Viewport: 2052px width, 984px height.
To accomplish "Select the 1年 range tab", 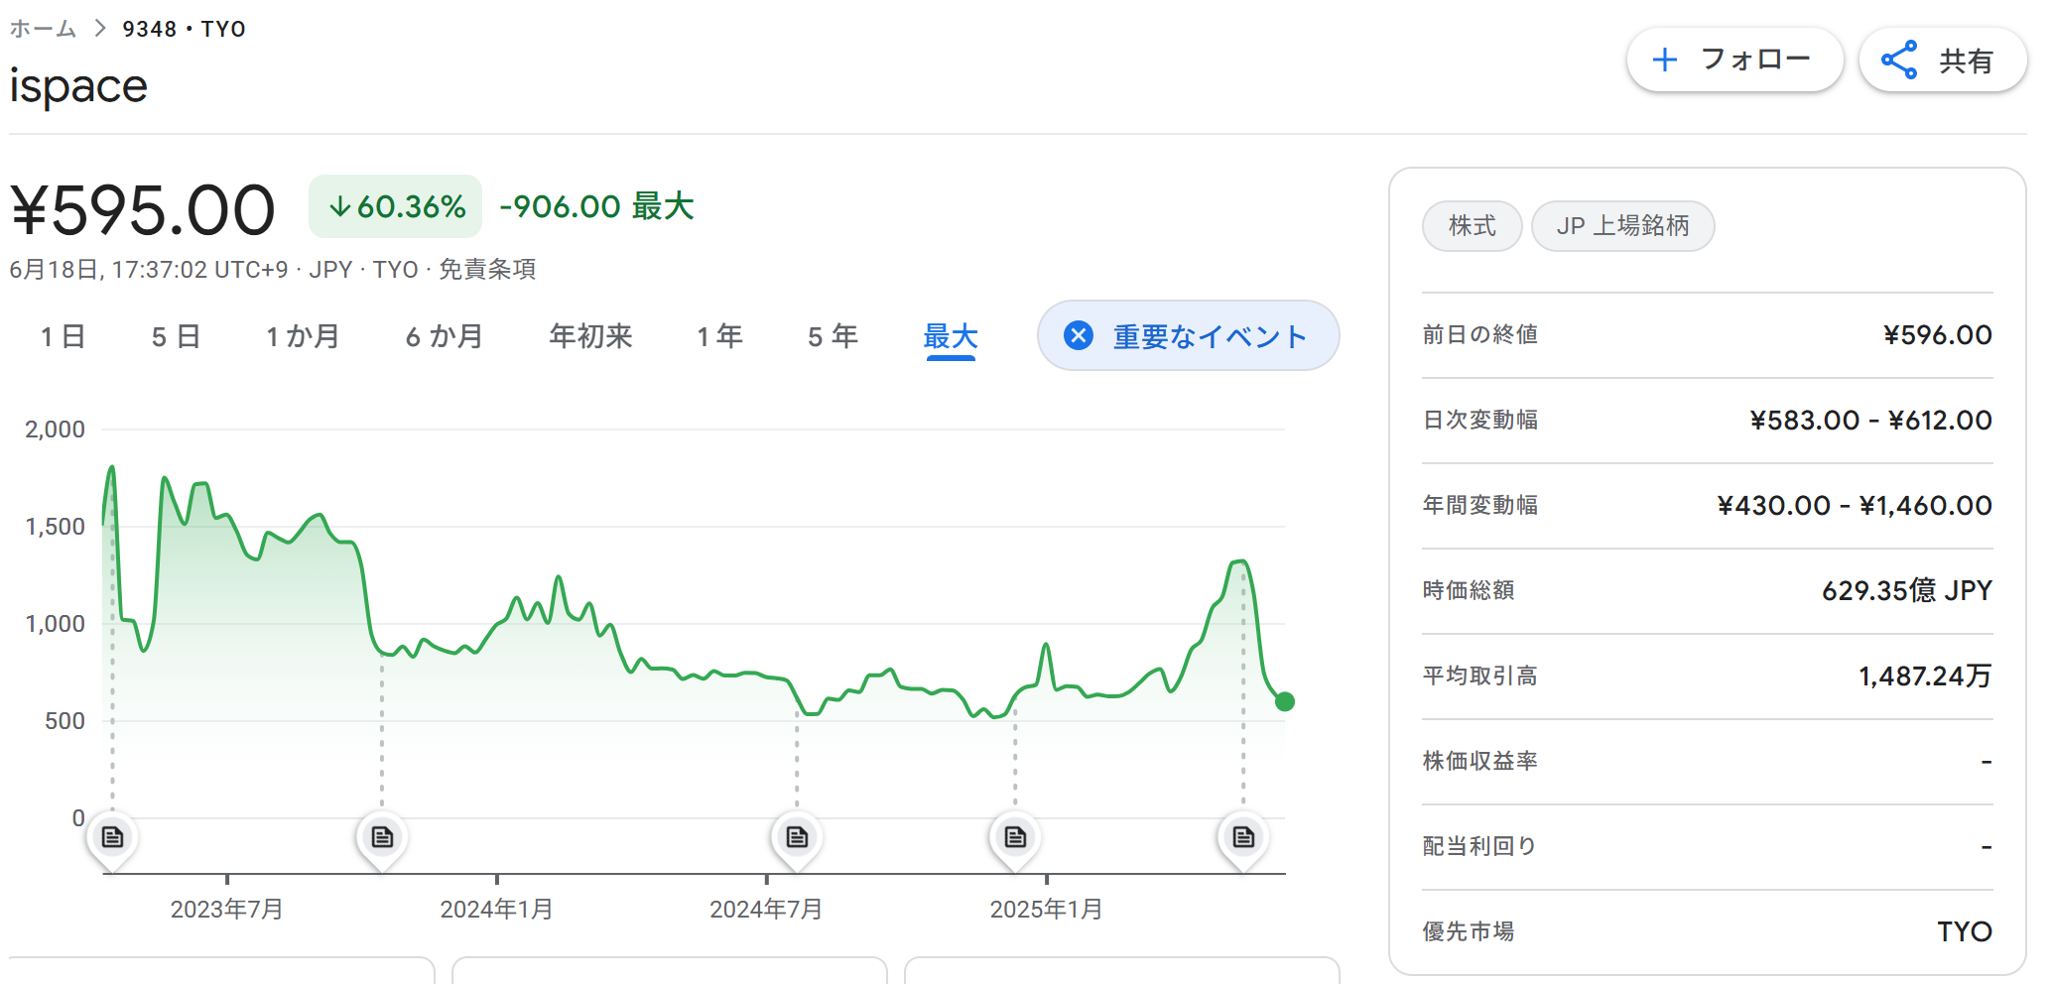I will (719, 336).
